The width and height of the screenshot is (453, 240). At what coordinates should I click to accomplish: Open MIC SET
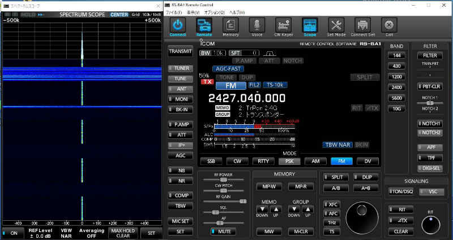180,221
